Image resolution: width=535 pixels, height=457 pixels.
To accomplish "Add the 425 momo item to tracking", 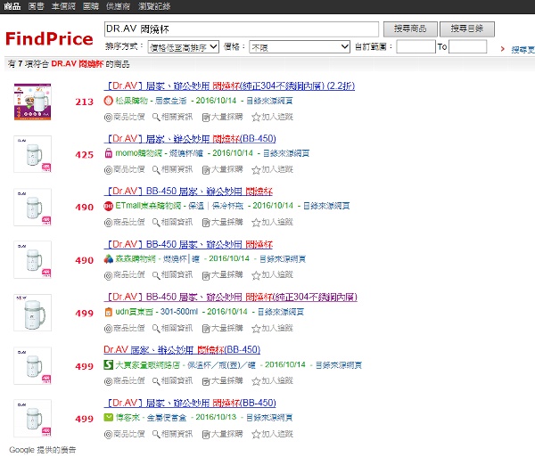I will 272,169.
